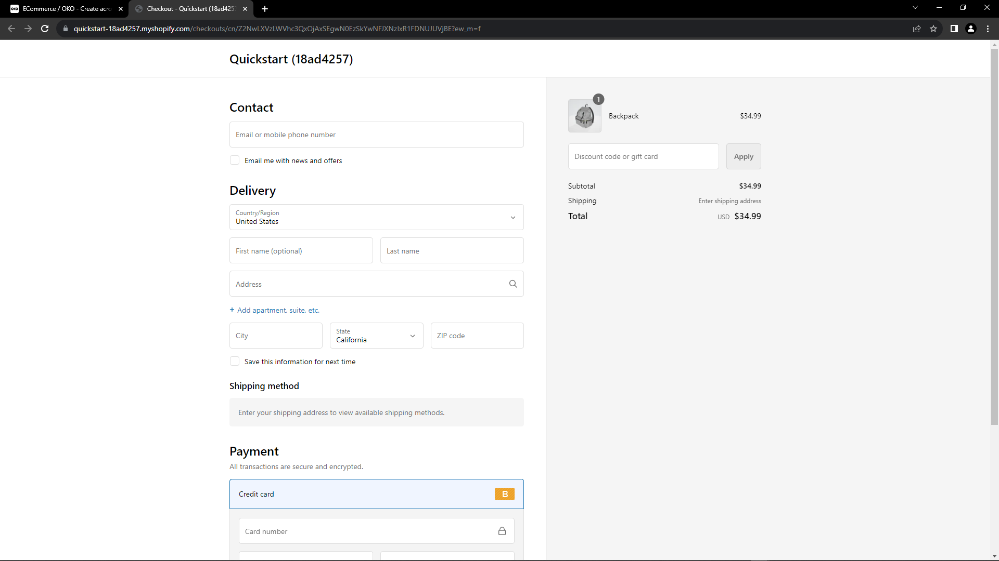This screenshot has width=999, height=561.
Task: Click the Apply button for discount code
Action: point(743,156)
